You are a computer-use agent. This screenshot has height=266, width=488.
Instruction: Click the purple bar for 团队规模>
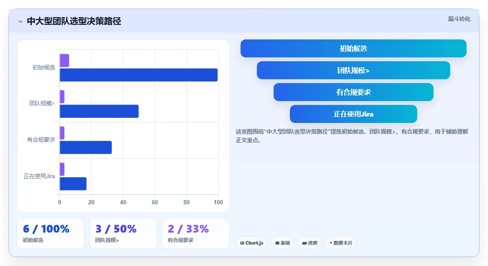[x=62, y=97]
